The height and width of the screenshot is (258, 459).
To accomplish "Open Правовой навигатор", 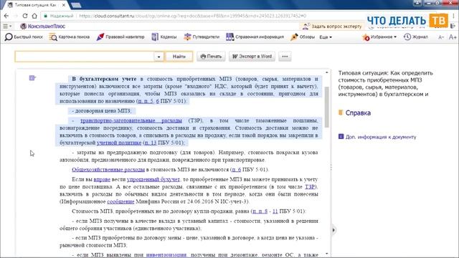I will click(x=120, y=37).
